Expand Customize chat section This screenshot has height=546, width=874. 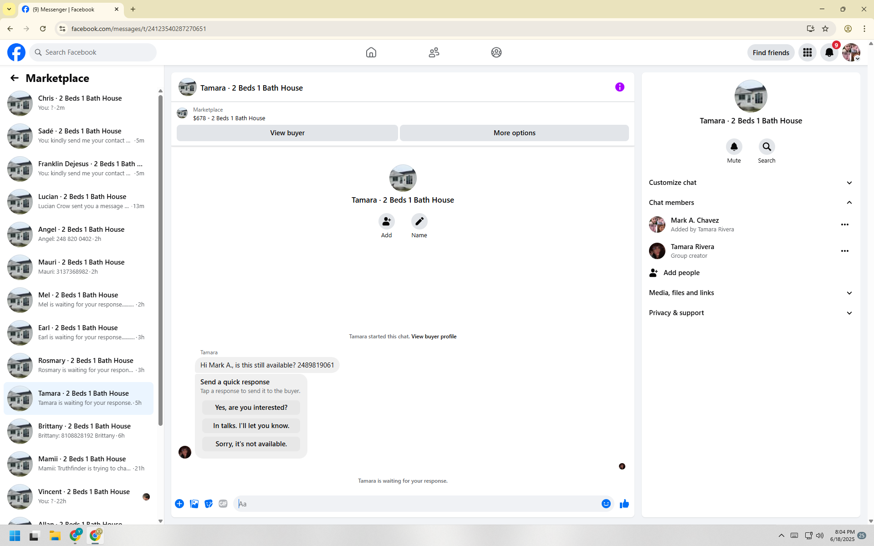coord(751,183)
